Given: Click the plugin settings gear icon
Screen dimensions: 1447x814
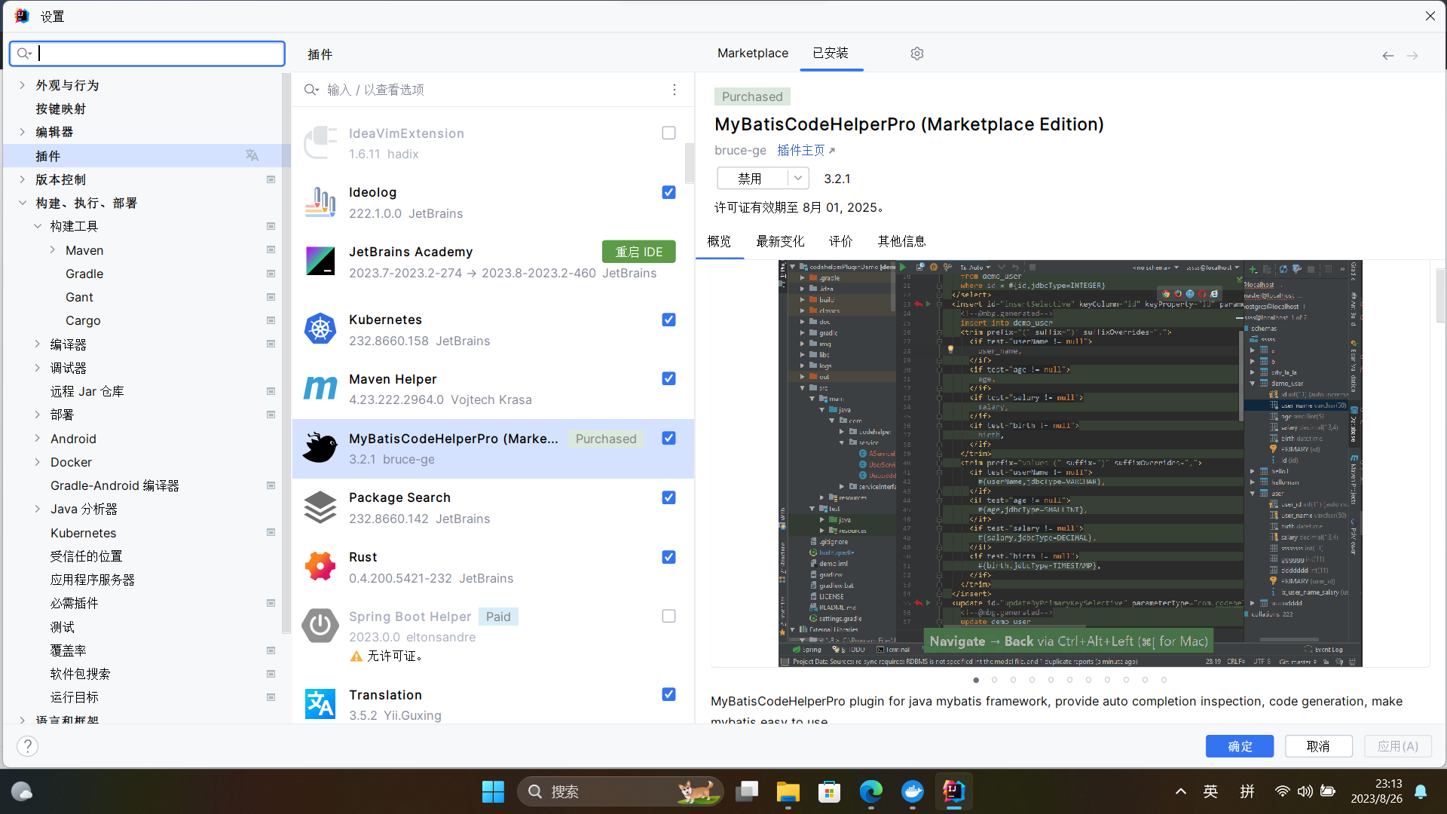Looking at the screenshot, I should [916, 54].
